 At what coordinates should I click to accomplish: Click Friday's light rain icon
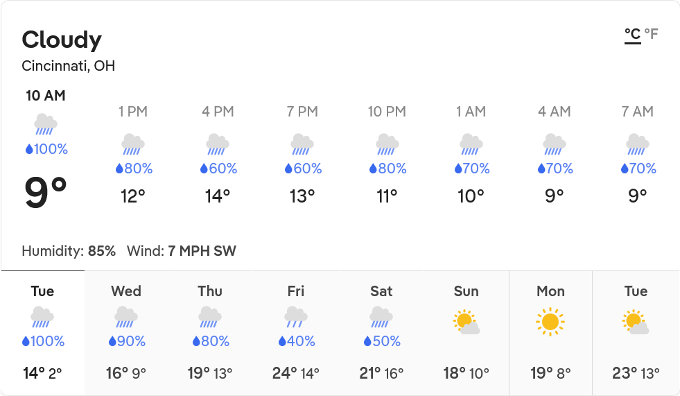[296, 317]
